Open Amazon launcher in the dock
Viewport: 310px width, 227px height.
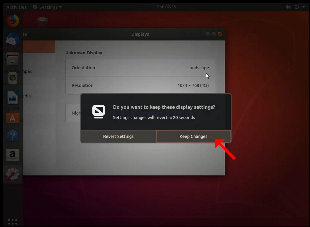[13, 155]
